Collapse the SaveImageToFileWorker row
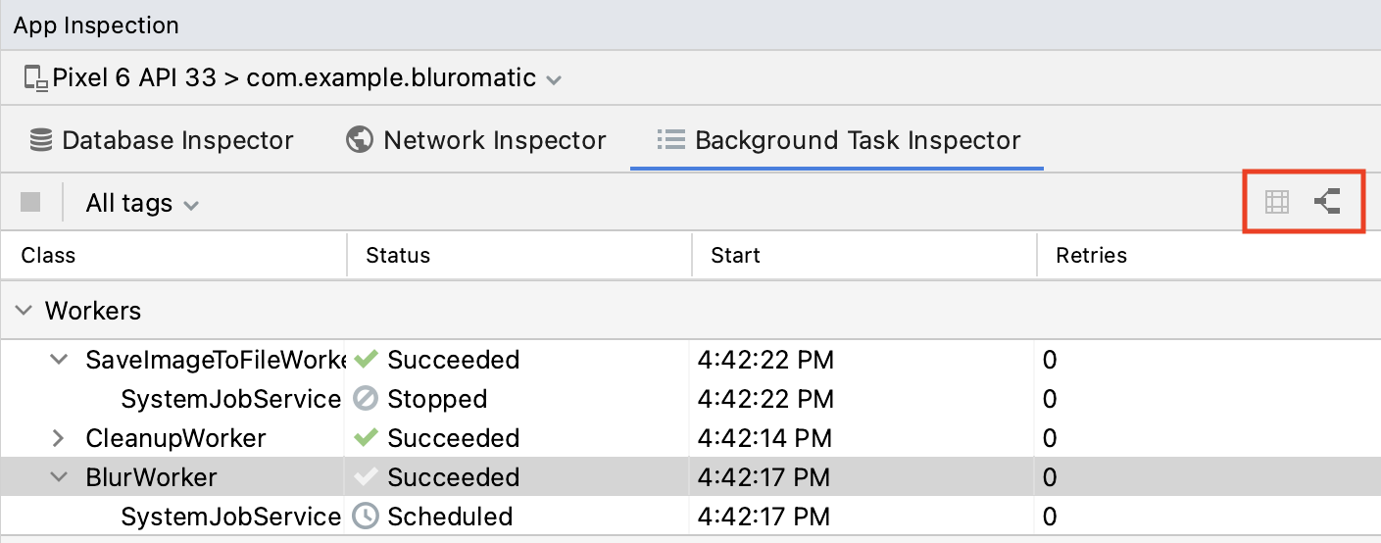 click(59, 360)
